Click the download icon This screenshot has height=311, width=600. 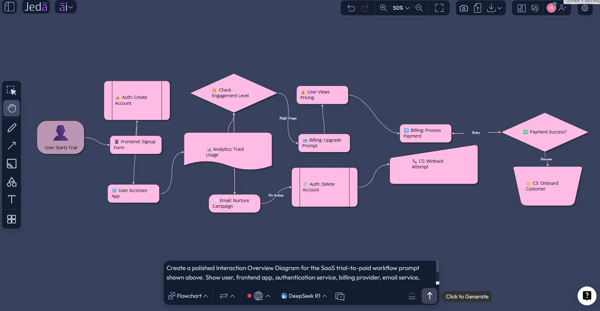(491, 8)
